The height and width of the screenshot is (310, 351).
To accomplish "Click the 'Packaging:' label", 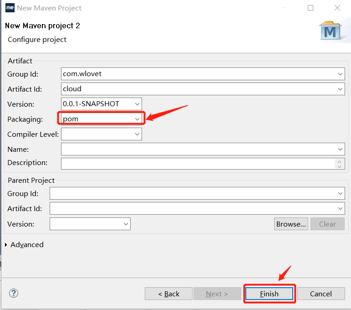I will pos(25,119).
